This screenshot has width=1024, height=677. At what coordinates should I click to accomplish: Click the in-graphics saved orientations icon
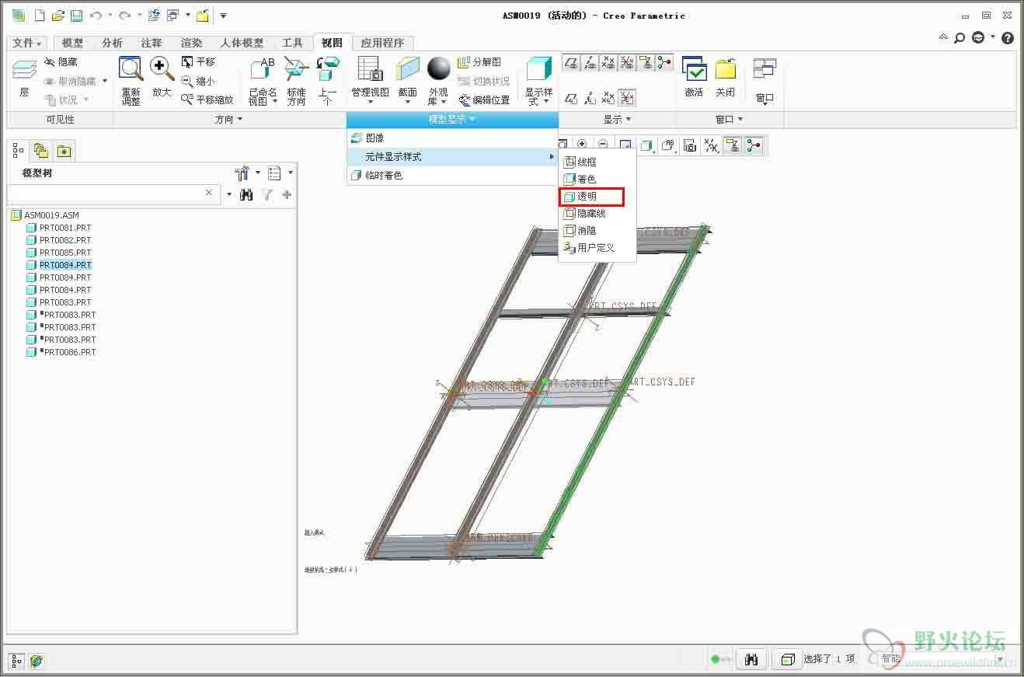667,145
